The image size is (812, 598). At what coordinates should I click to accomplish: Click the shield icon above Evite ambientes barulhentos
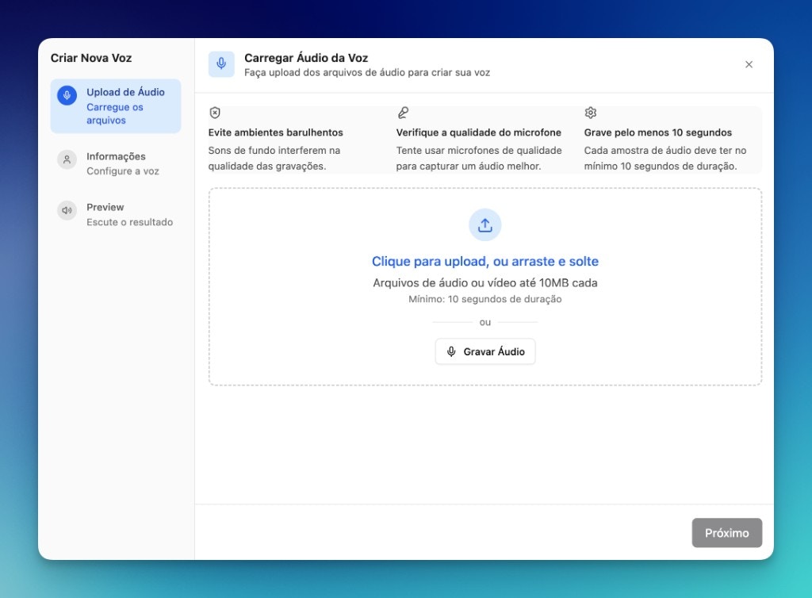213,112
